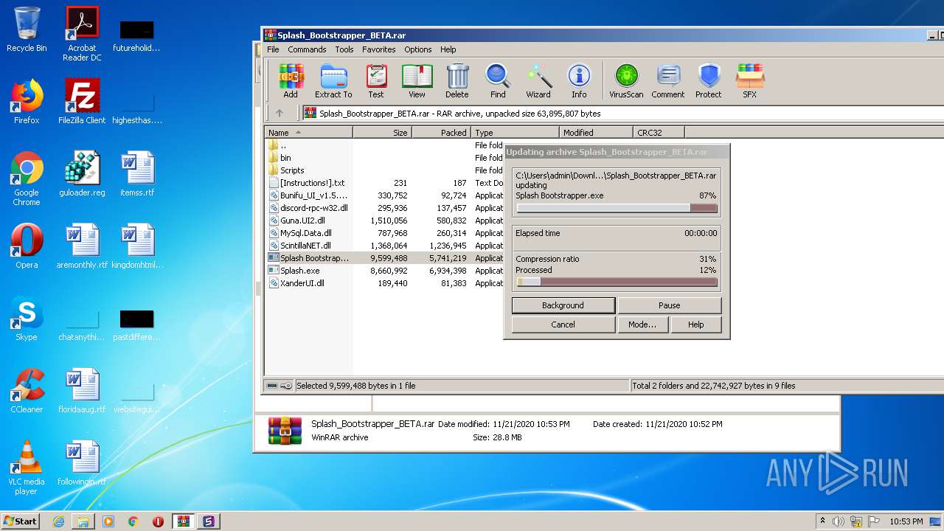The width and height of the screenshot is (944, 531).
Task: Click the Add toolbar icon in WinRAR
Action: (291, 80)
